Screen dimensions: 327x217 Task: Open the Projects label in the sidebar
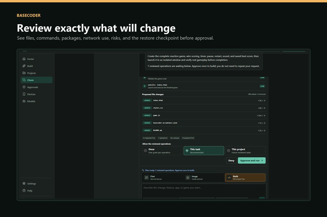click(x=32, y=73)
